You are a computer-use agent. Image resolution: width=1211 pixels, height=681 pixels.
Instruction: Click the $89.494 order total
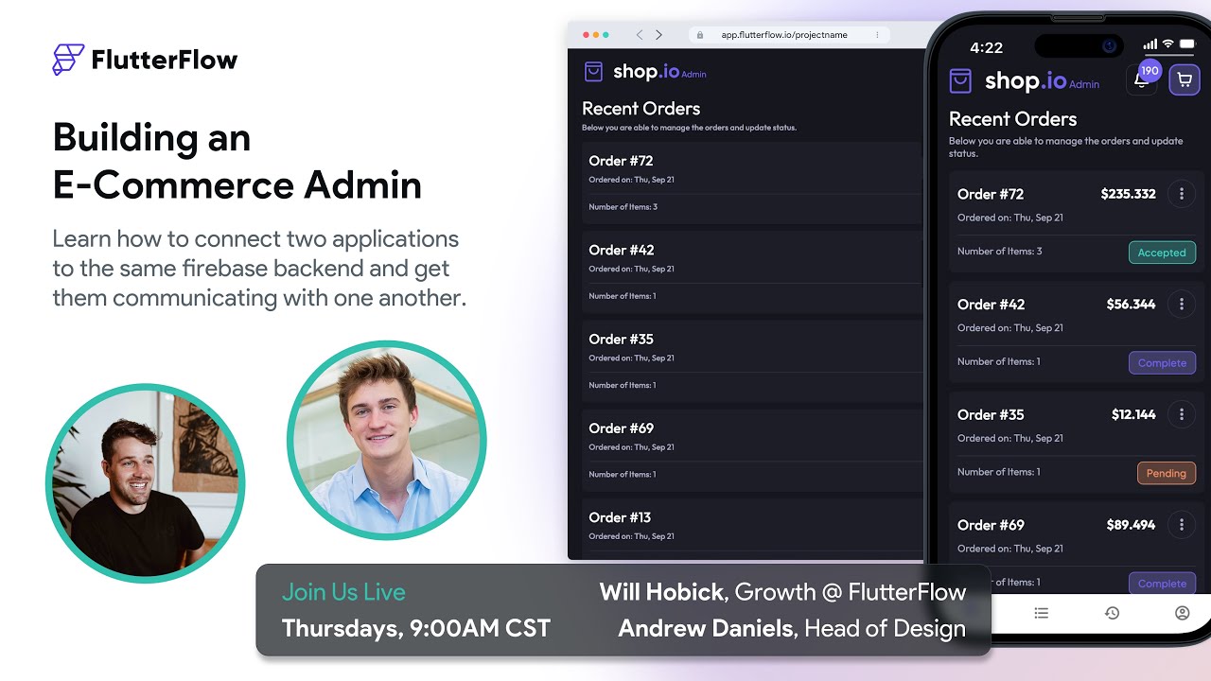pos(1131,525)
